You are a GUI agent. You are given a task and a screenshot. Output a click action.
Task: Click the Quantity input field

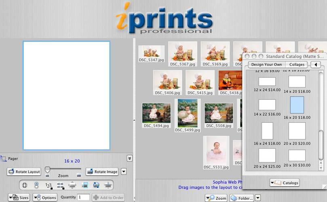click(84, 197)
